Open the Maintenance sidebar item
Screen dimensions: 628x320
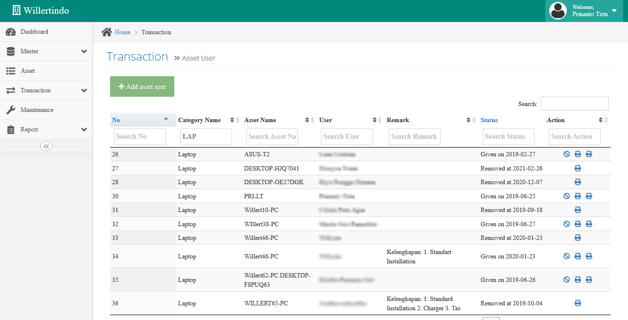point(46,110)
